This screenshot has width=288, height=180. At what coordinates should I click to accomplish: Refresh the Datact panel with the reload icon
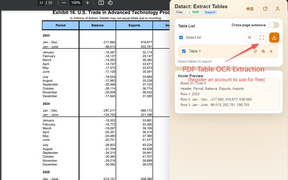265,9
